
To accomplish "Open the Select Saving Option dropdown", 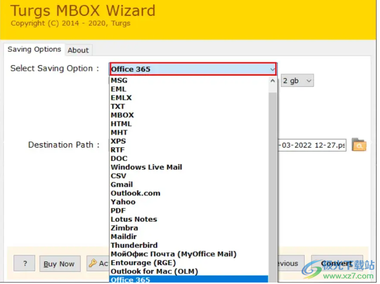I will 193,69.
